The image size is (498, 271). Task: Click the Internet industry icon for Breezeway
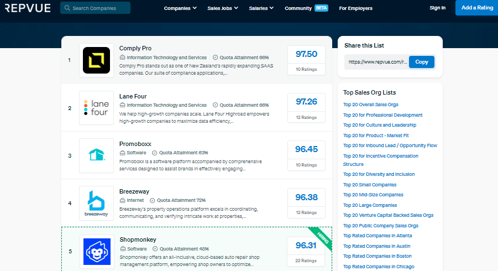(x=122, y=200)
